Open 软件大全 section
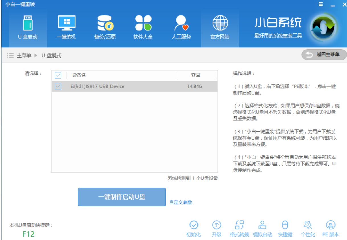The width and height of the screenshot is (347, 240). 143,28
